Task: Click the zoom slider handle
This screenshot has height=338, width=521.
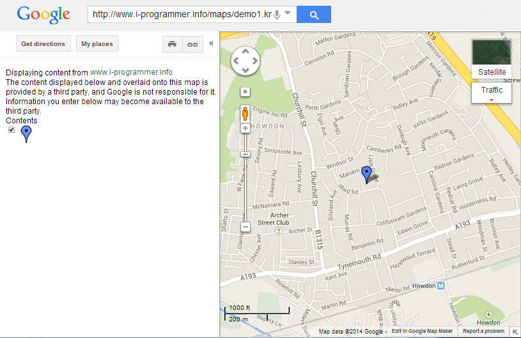Action: [245, 155]
